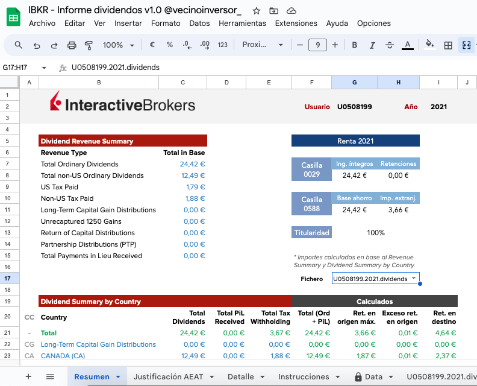Open the Google Sheets home icon
477x386 pixels.
pyautogui.click(x=13, y=17)
